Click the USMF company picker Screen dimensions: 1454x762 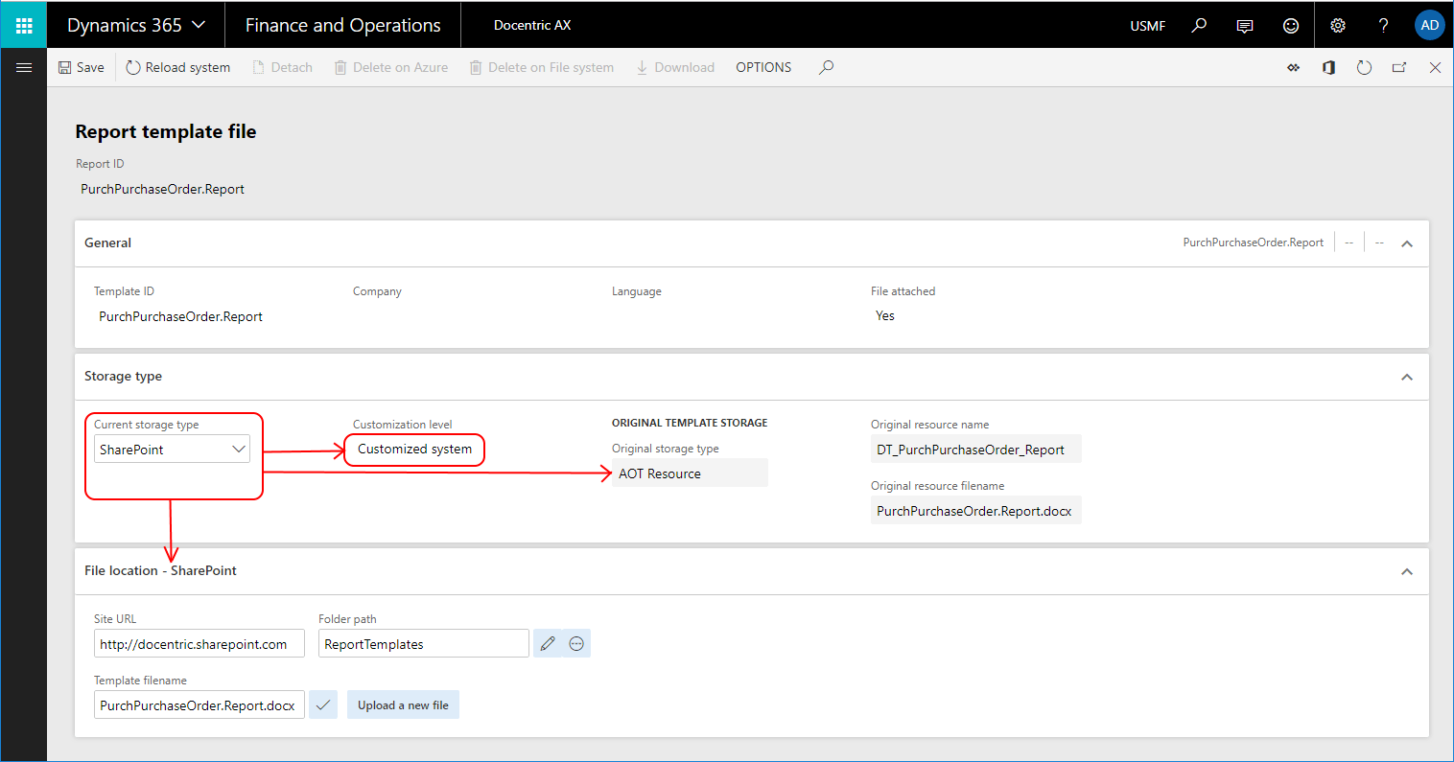[1147, 26]
